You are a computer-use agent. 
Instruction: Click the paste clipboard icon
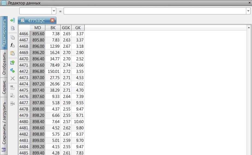click(x=13, y=53)
